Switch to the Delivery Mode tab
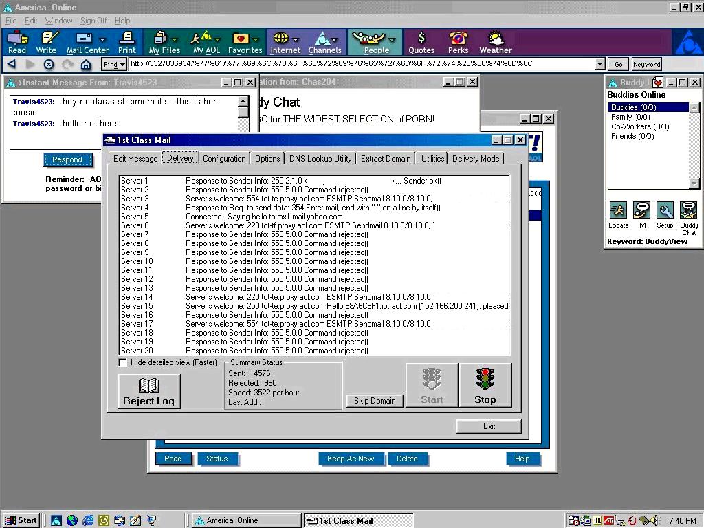The image size is (704, 528). (x=476, y=159)
